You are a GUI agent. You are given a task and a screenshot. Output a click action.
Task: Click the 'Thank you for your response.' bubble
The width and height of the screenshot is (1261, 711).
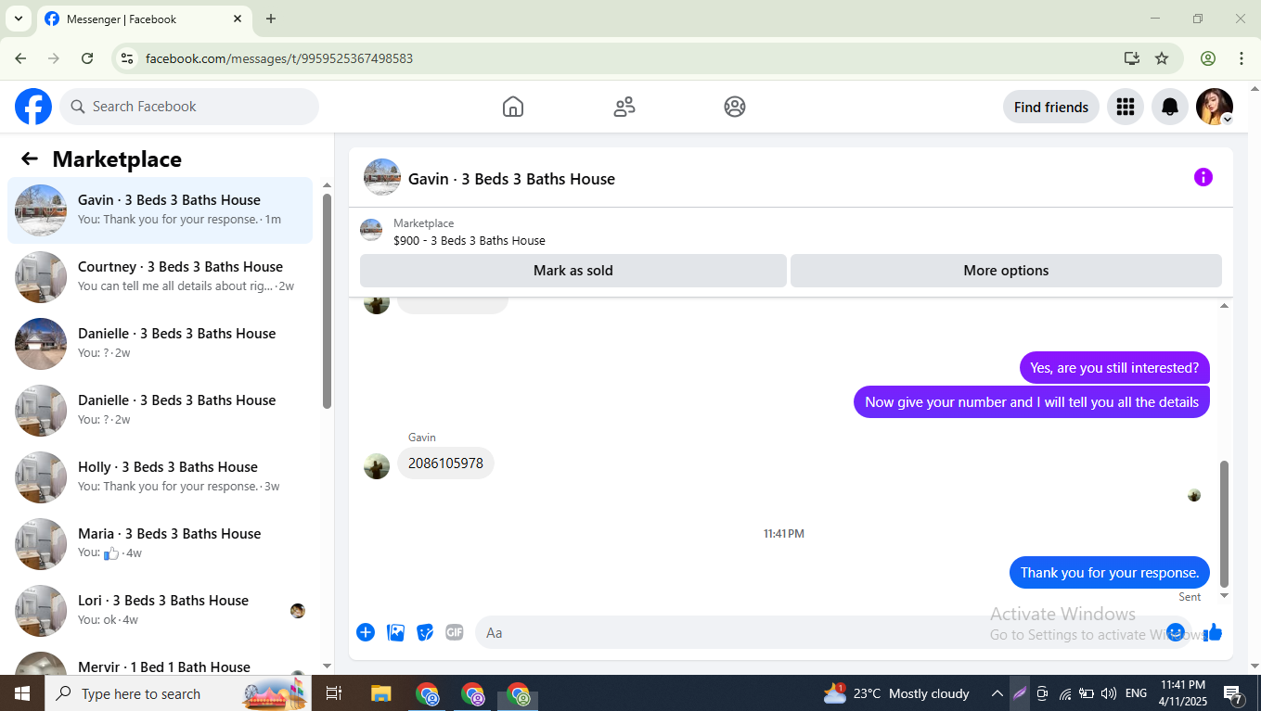(x=1110, y=573)
